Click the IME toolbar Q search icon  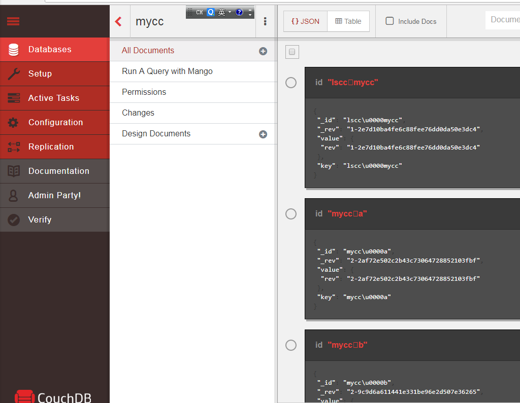tap(211, 12)
